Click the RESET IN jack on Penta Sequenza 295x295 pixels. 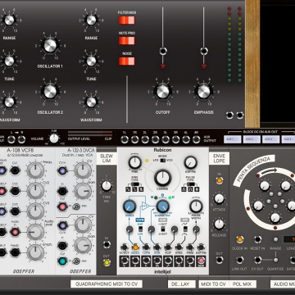coord(257,239)
